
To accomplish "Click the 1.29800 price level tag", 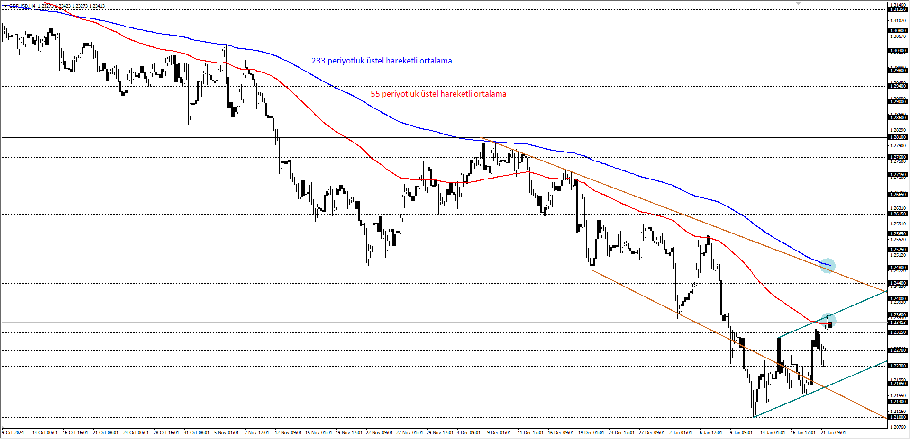I will [x=898, y=71].
